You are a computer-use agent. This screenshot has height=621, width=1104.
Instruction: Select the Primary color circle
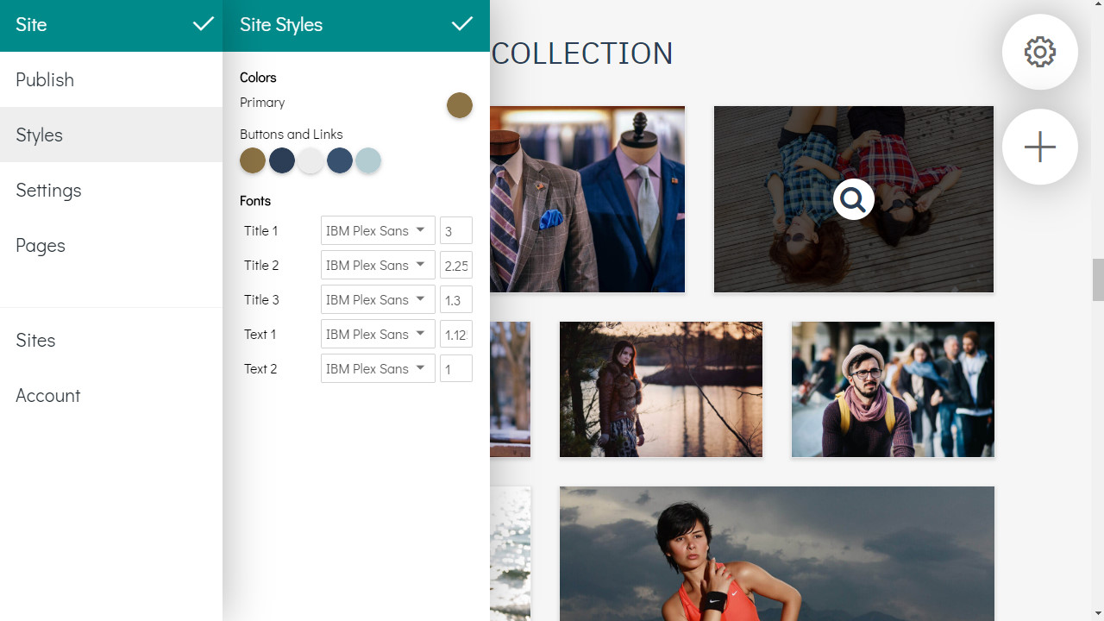click(459, 105)
